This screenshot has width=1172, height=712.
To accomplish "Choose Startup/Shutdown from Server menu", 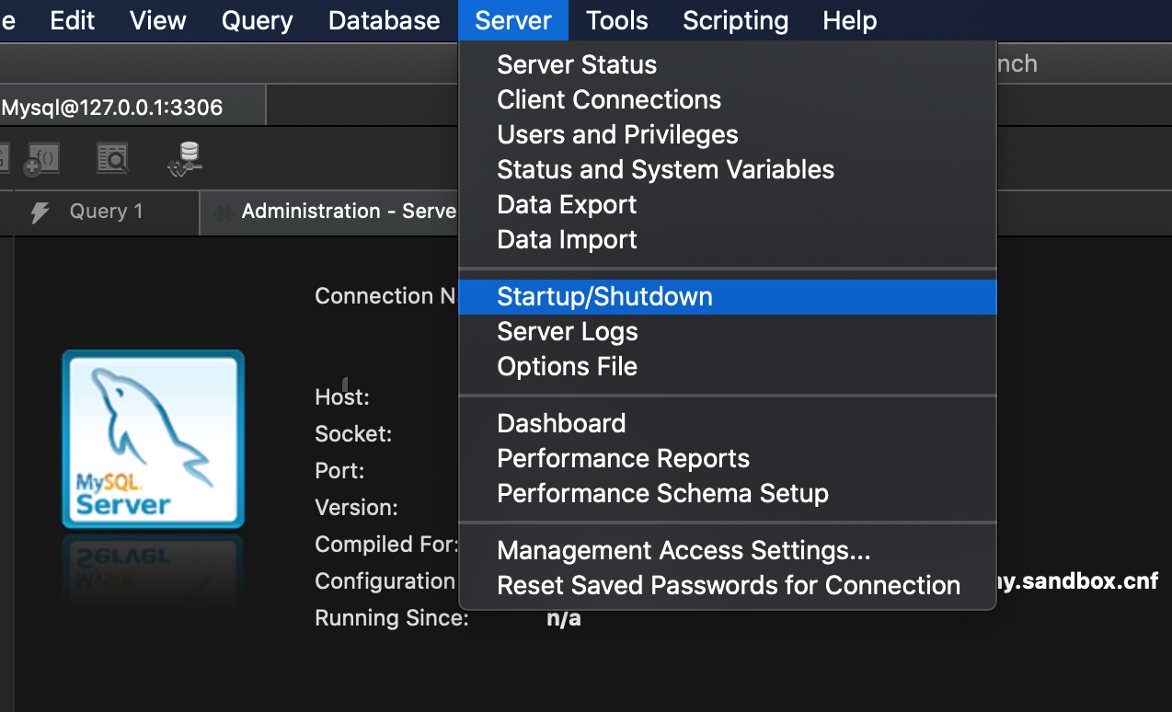I will [604, 296].
